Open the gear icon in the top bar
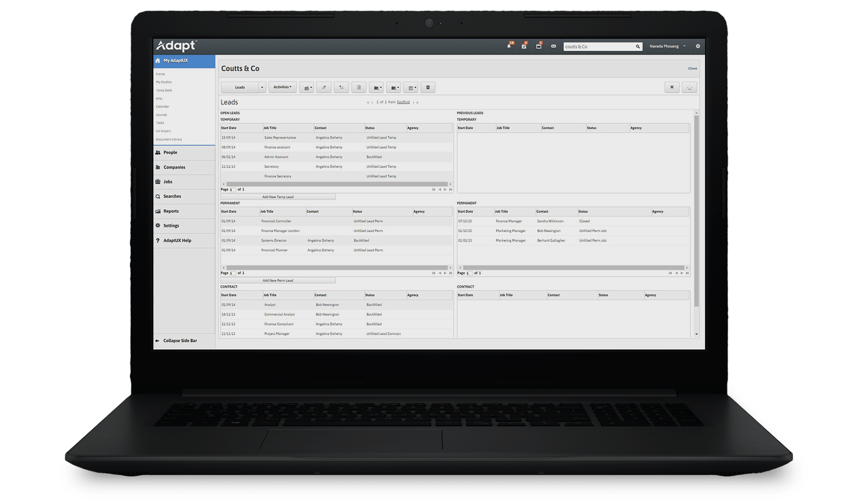 [698, 46]
